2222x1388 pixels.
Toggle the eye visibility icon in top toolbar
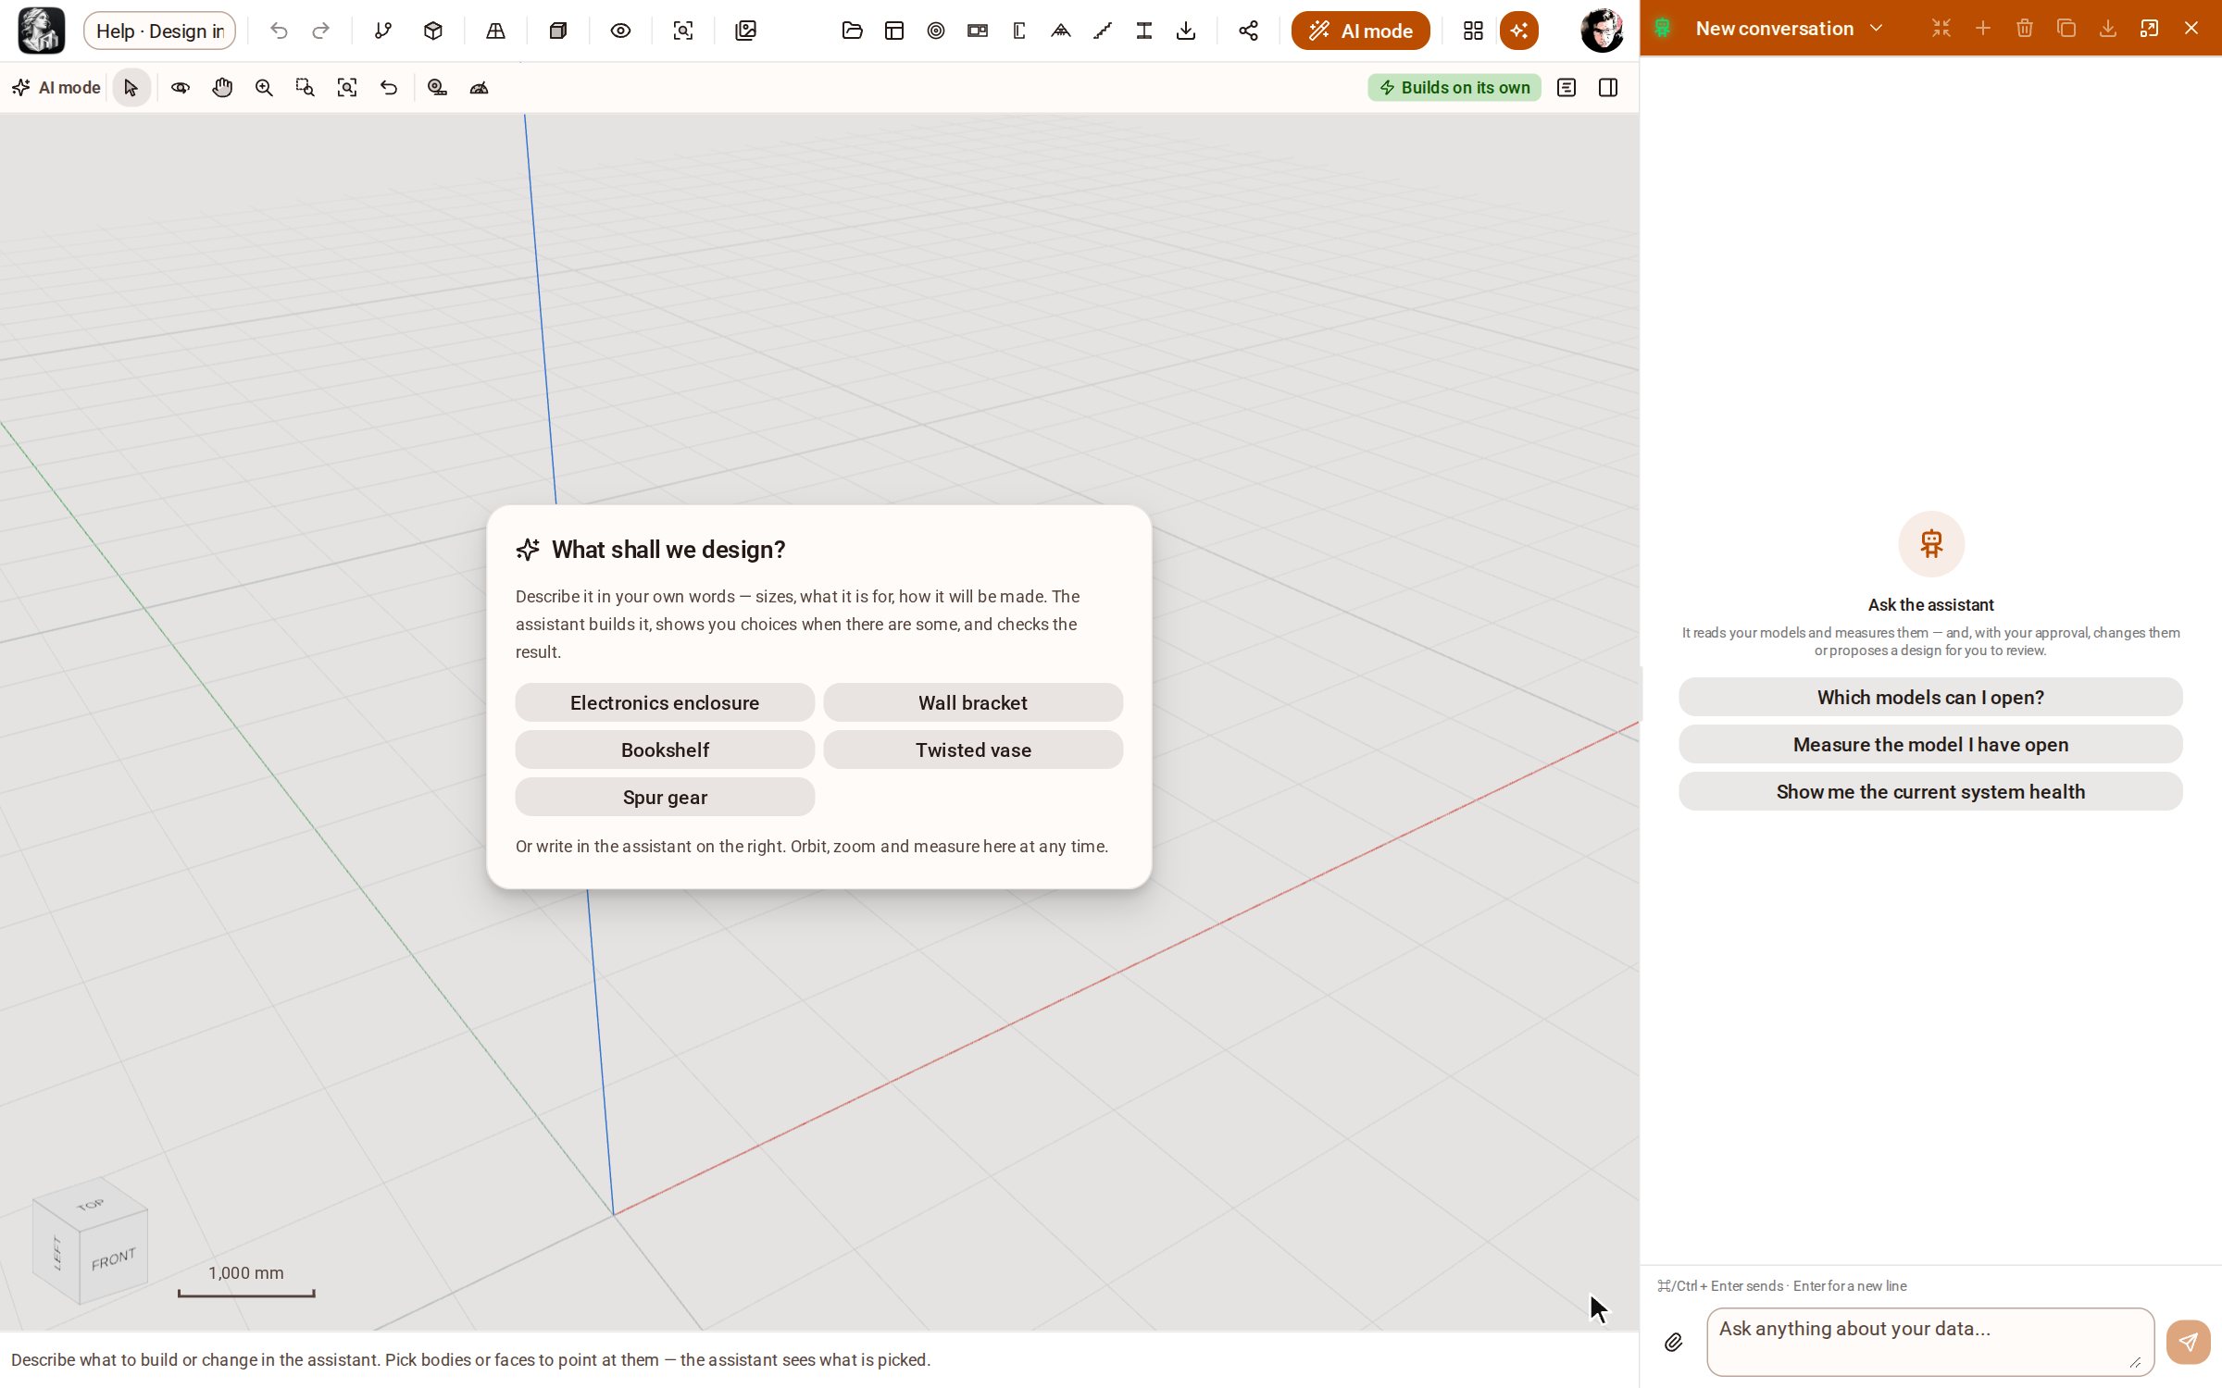tap(620, 31)
